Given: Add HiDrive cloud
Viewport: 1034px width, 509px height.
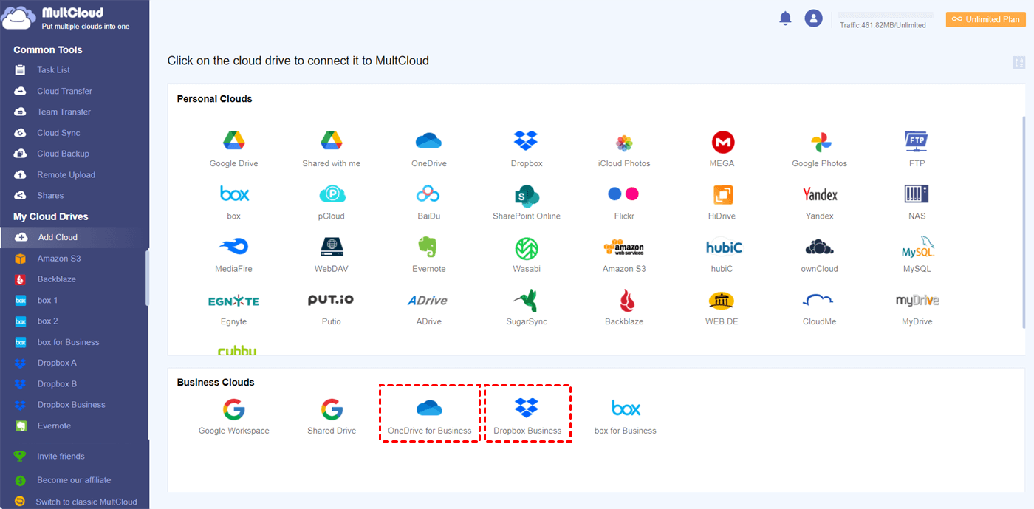Looking at the screenshot, I should 722,202.
